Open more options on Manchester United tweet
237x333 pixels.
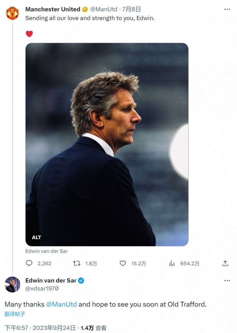(227, 9)
